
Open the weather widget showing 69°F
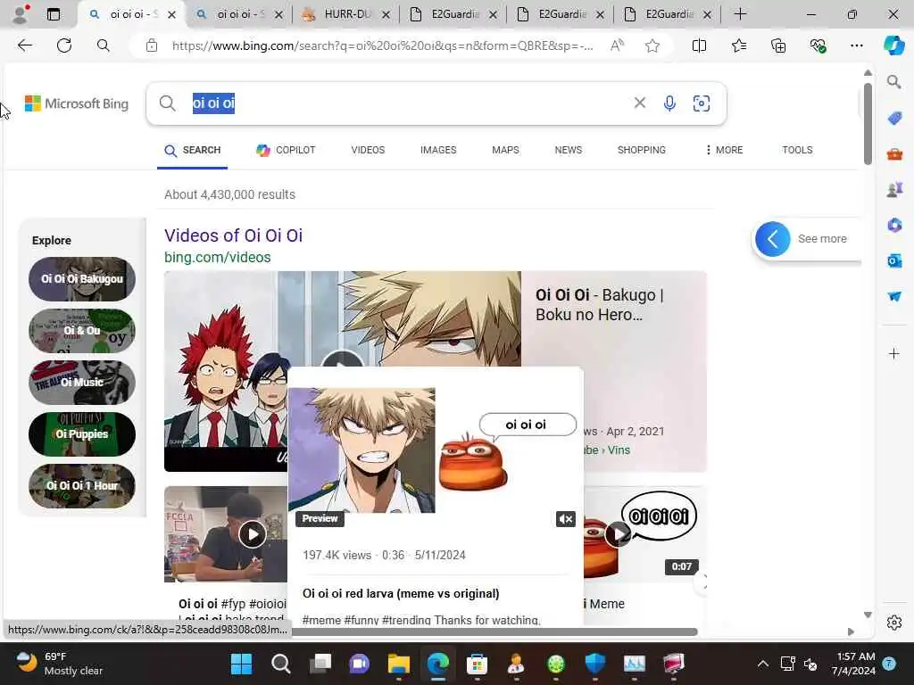point(58,664)
